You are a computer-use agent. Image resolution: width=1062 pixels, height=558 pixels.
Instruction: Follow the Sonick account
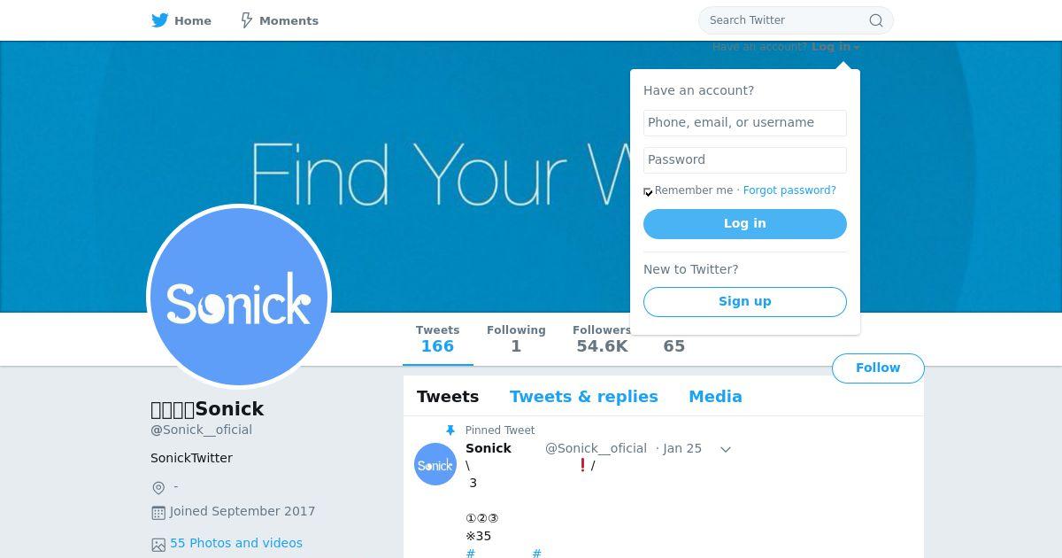[878, 368]
